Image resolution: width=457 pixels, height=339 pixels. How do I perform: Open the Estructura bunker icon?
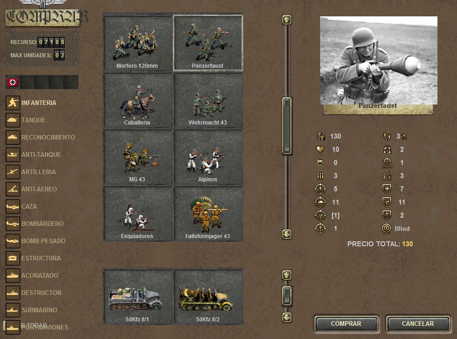pyautogui.click(x=13, y=258)
